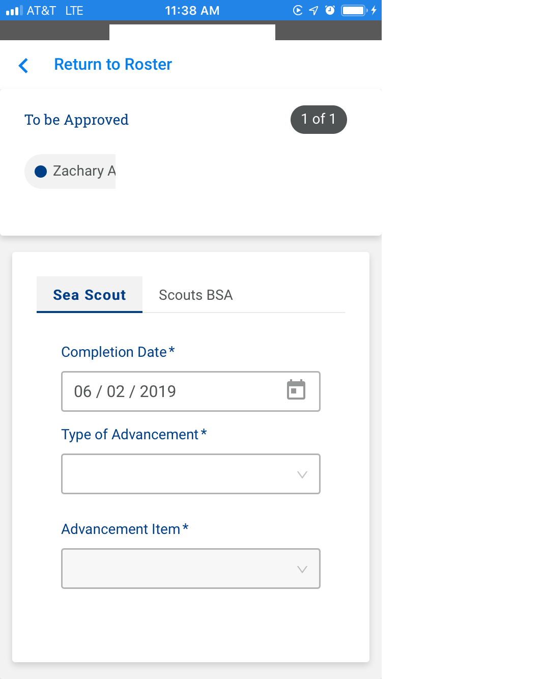Tap the battery level icon
The image size is (544, 679).
point(354,11)
